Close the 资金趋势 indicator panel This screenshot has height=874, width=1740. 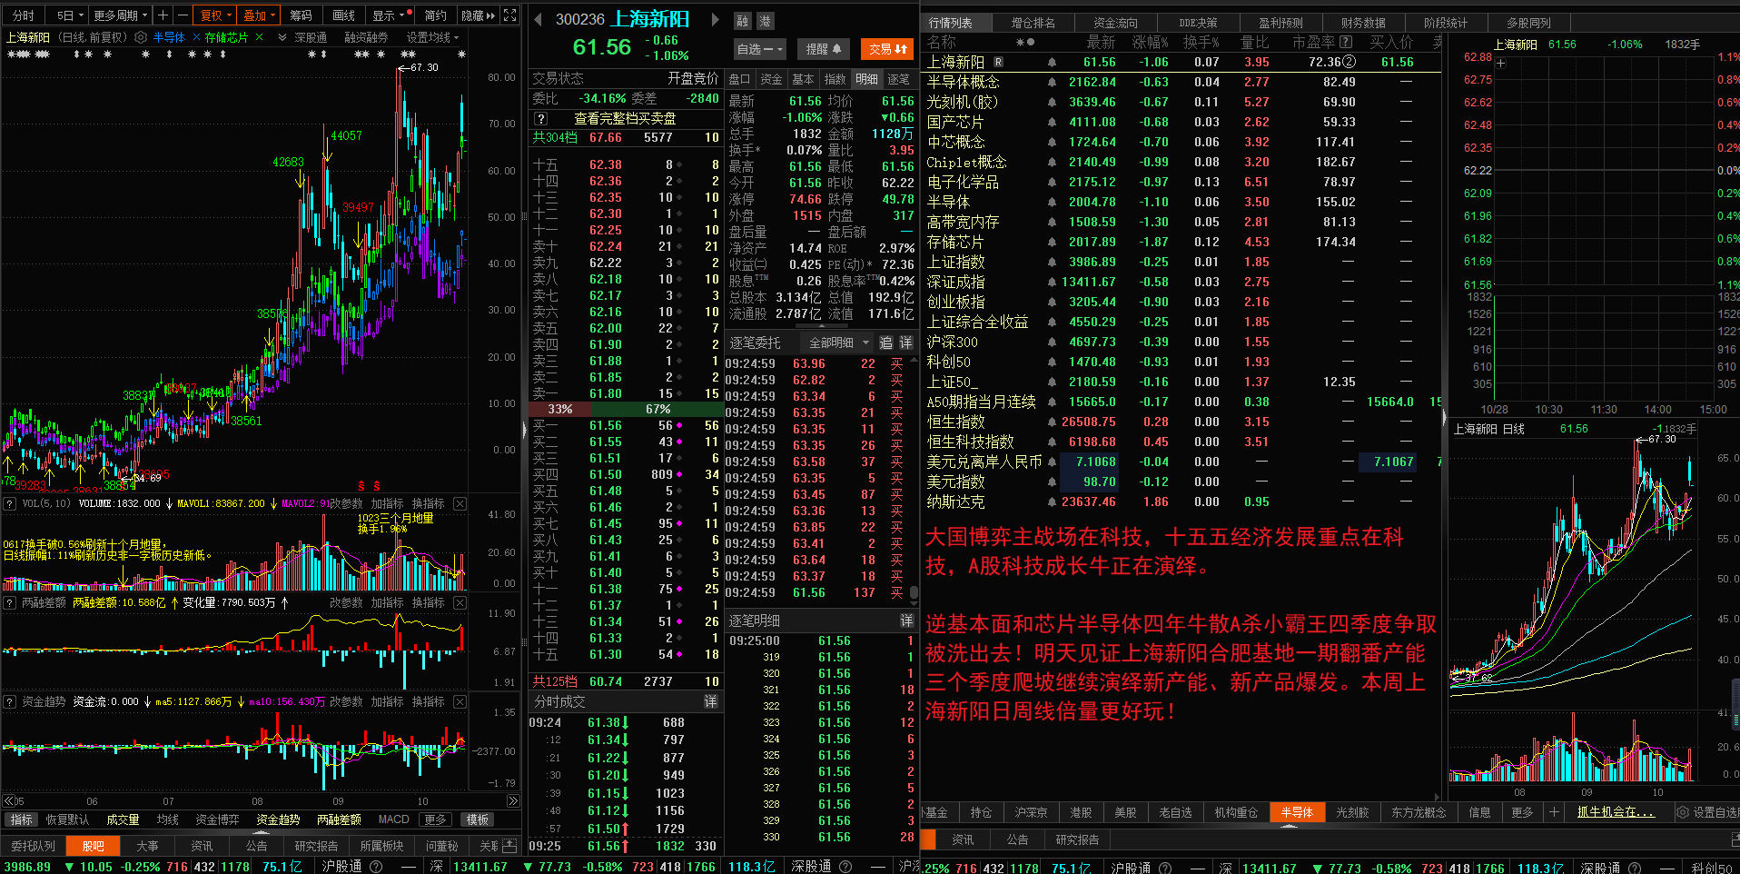460,701
